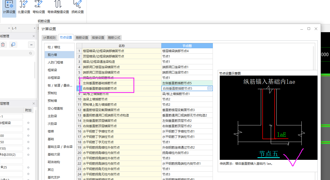Toggle 附加 option for the 25 row
330x180 pixels.
pyautogui.click(x=28, y=167)
